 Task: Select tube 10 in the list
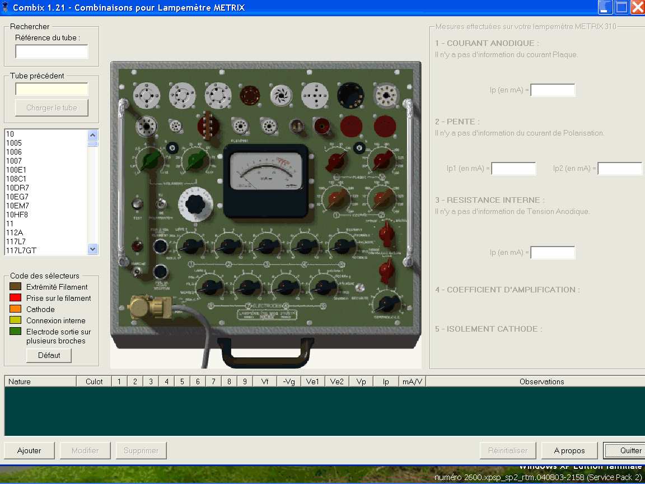click(46, 134)
